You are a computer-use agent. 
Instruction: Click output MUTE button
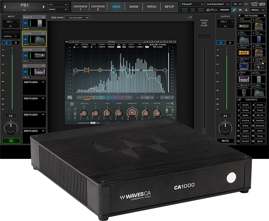[225, 141]
